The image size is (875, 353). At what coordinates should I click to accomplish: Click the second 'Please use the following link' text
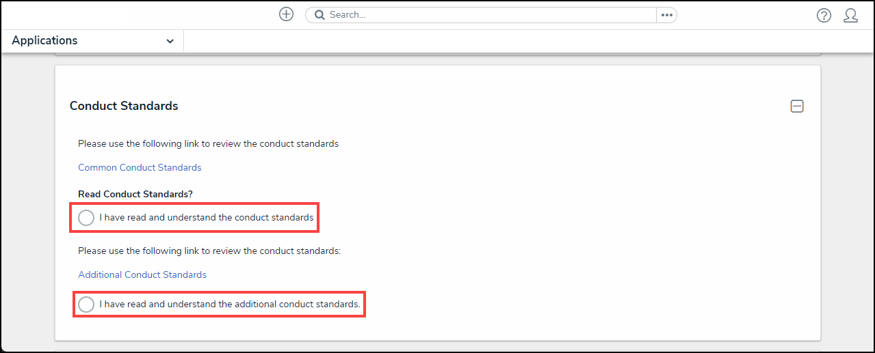coord(209,251)
